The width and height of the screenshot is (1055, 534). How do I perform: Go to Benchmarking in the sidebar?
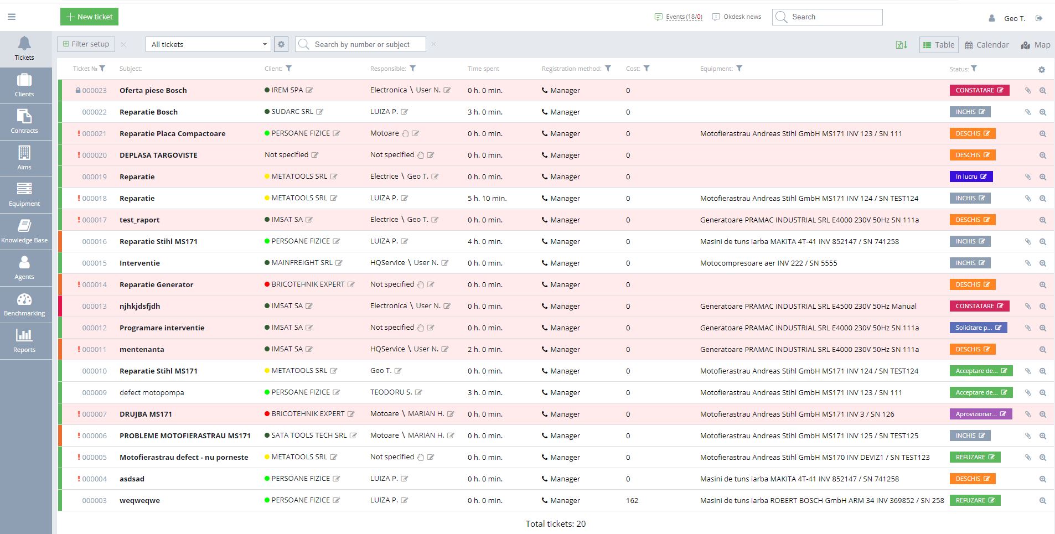click(24, 304)
